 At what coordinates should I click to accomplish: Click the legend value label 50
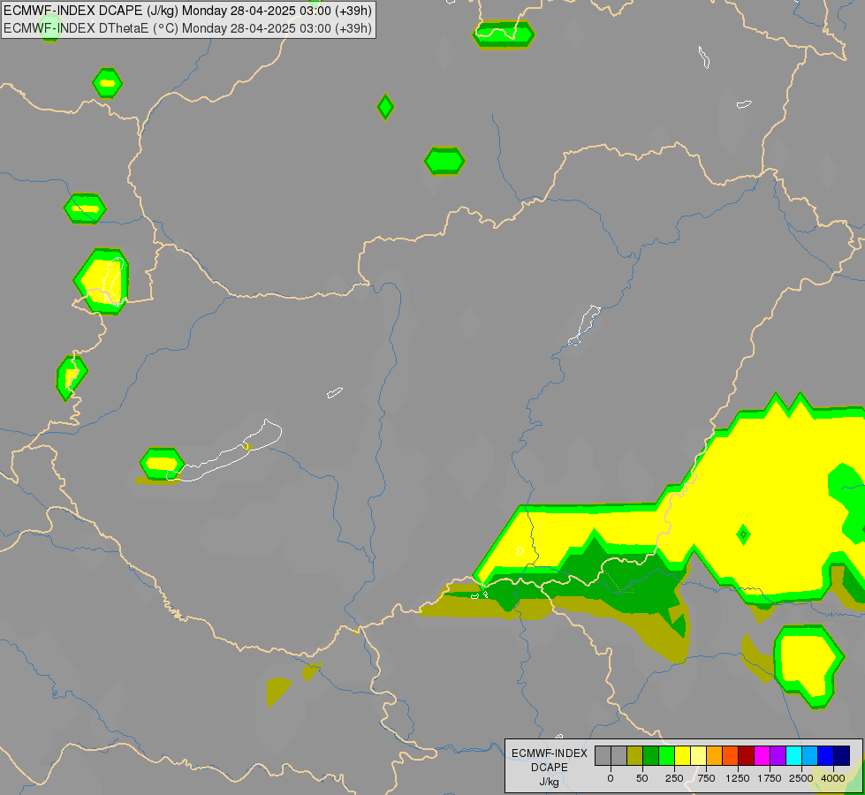pyautogui.click(x=642, y=778)
